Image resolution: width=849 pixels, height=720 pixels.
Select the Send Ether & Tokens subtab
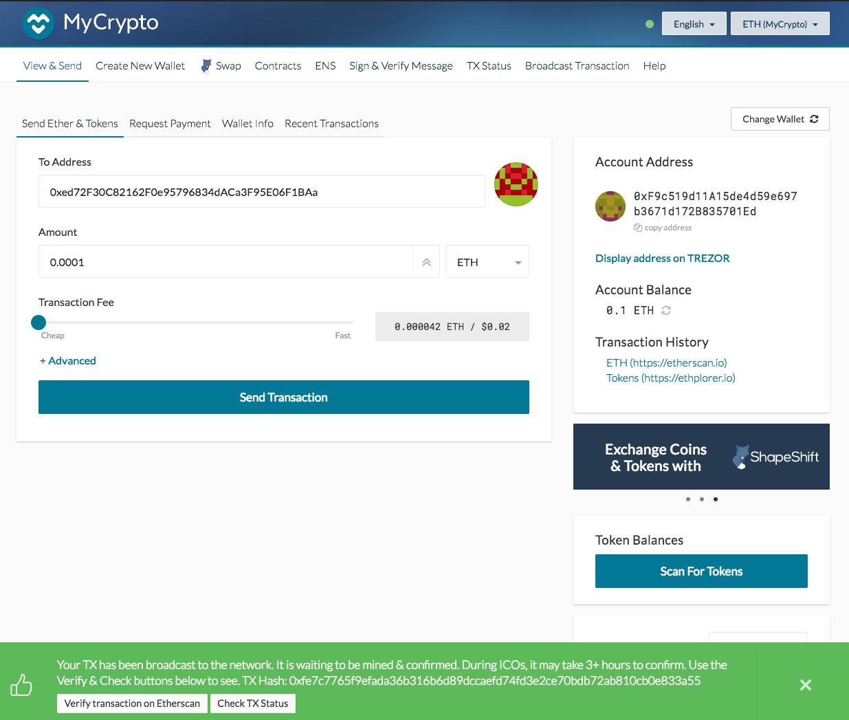(x=70, y=124)
